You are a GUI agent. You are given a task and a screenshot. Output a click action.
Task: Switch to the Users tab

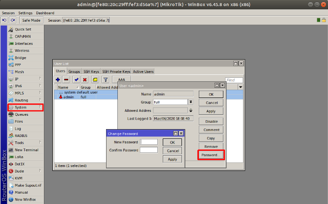coord(61,71)
